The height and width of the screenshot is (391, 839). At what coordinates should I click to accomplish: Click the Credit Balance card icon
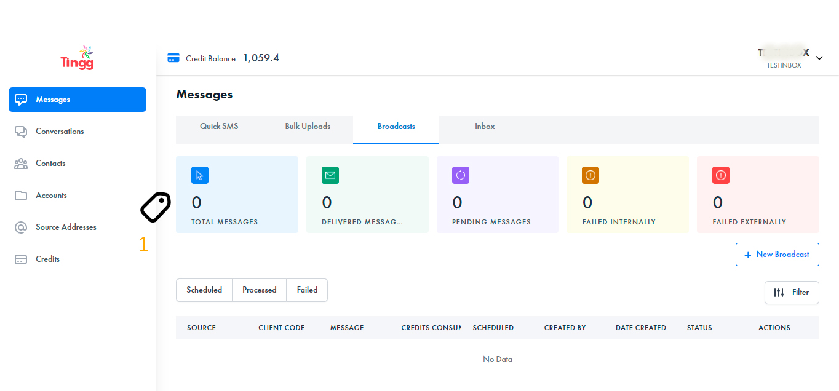coord(173,58)
